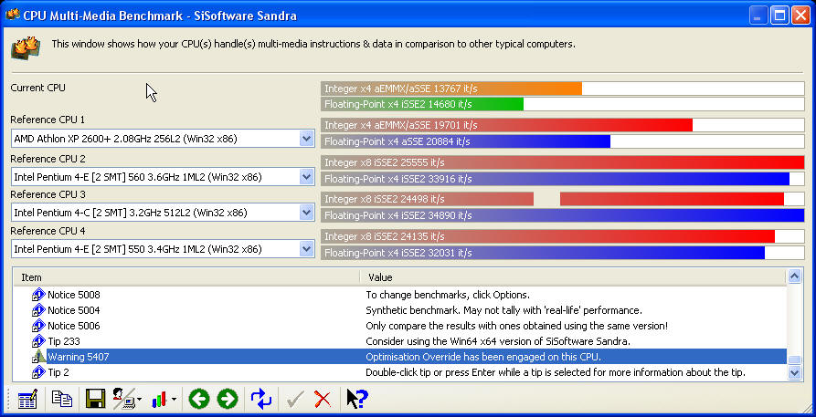The image size is (816, 417).
Task: Maximize the Sandra benchmark window
Action: tap(779, 16)
